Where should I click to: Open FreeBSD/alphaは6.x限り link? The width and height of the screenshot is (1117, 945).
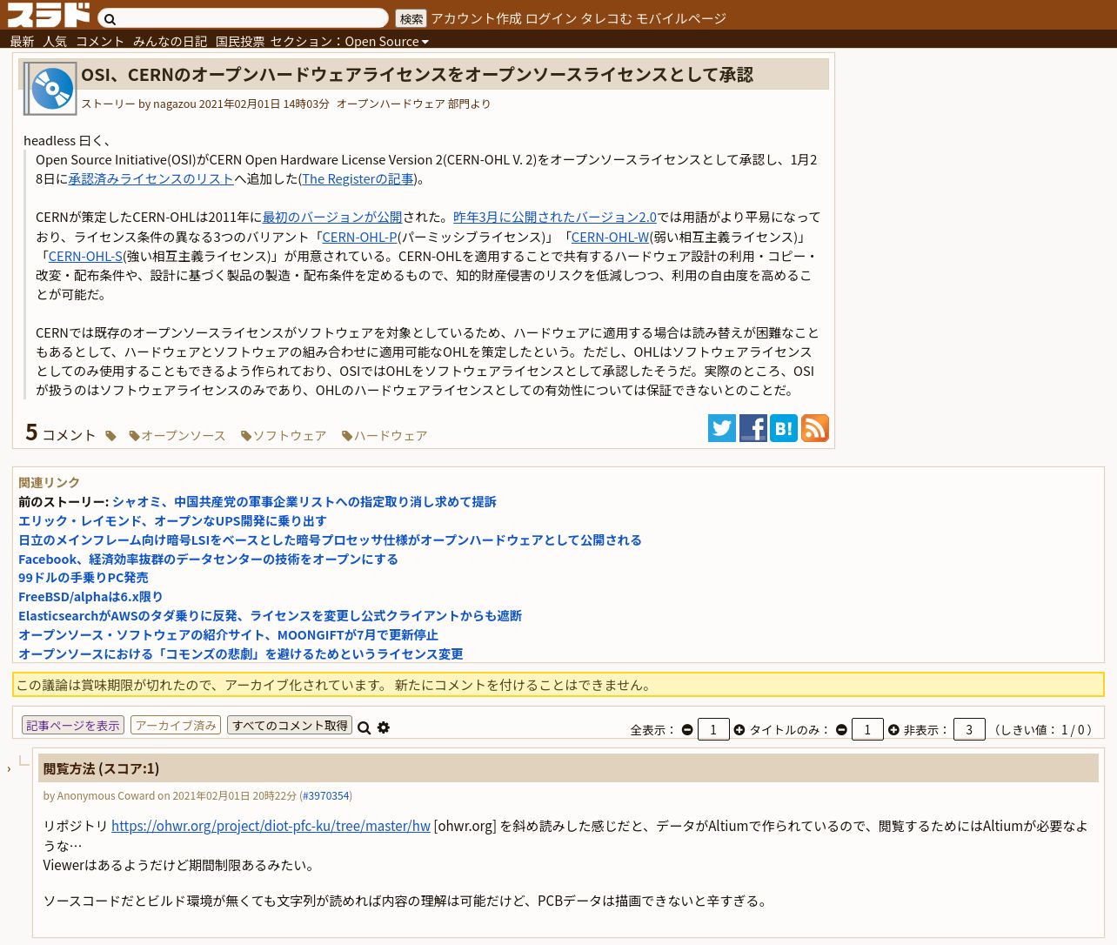click(90, 597)
